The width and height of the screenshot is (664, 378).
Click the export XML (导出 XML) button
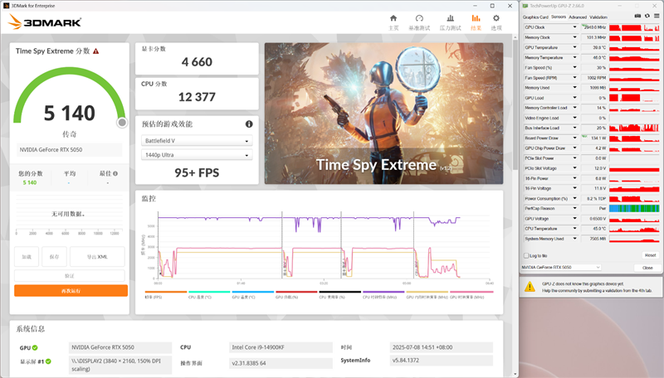coord(97,257)
